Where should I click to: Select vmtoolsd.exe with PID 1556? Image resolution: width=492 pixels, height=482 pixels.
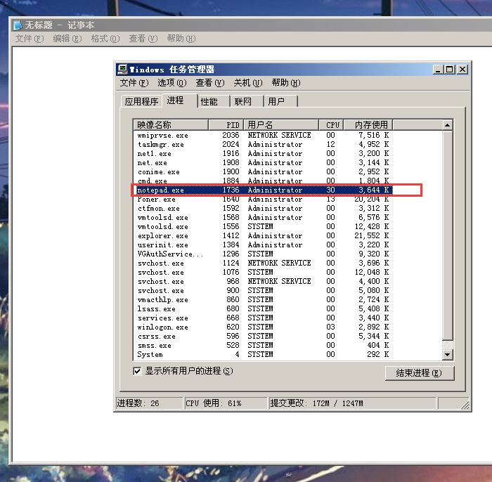tap(264, 227)
